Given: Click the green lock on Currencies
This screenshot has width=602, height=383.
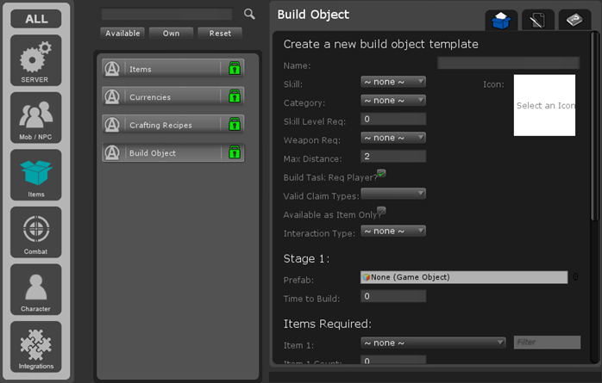Looking at the screenshot, I should click(234, 96).
